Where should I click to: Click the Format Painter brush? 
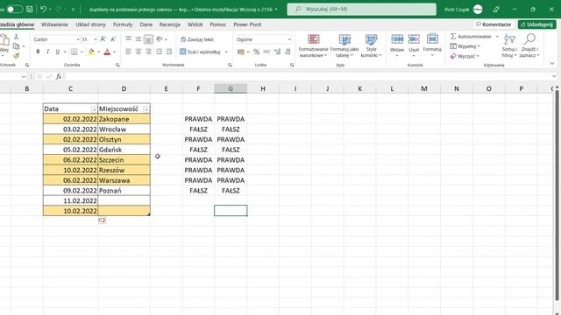coord(16,56)
